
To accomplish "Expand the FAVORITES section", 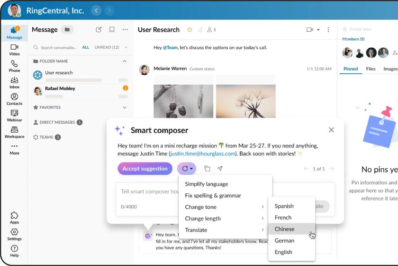I will pos(124,107).
